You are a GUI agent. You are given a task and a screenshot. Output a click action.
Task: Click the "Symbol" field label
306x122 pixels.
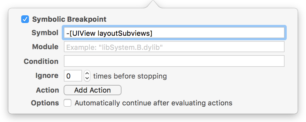(x=45, y=33)
